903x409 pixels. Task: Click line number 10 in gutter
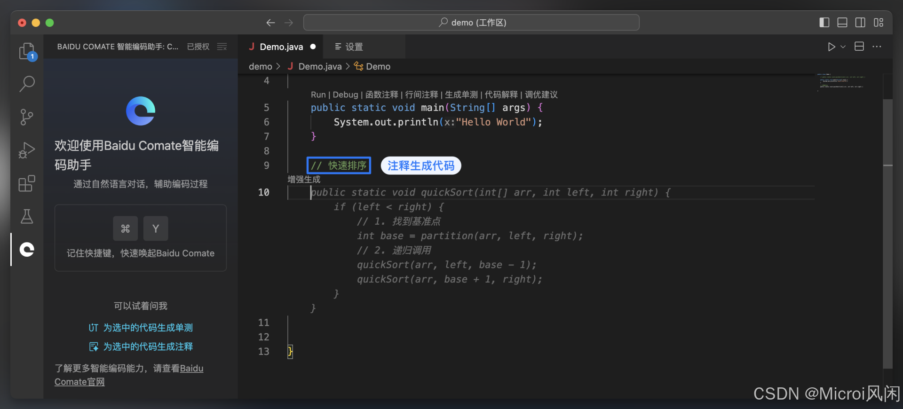point(263,192)
